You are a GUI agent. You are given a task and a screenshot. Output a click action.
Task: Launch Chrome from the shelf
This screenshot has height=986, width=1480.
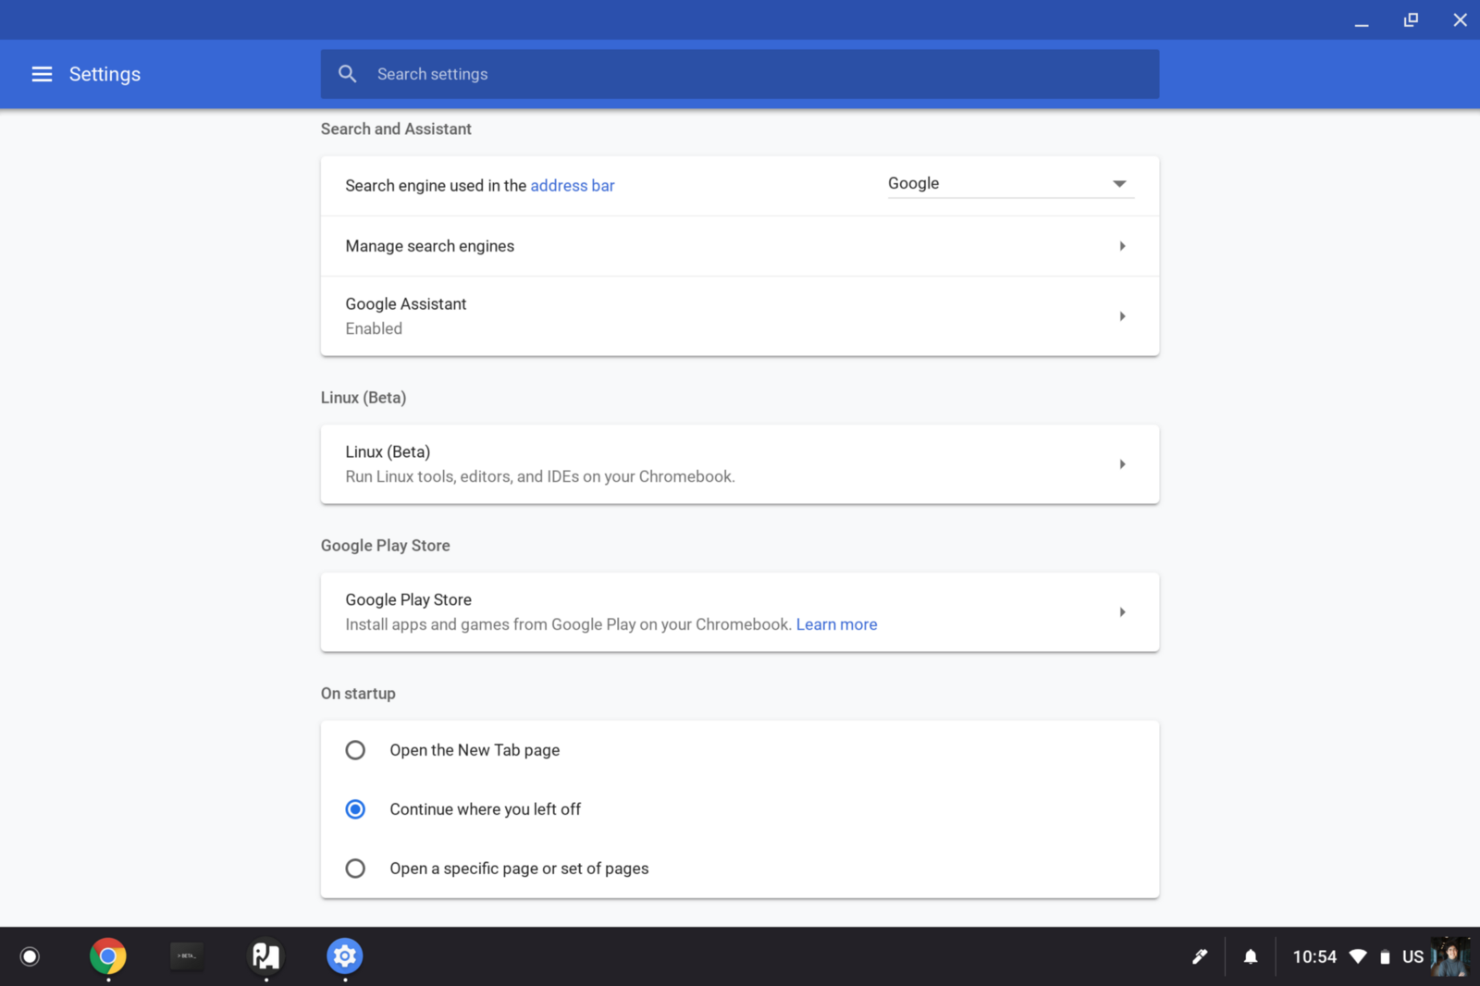(x=108, y=956)
